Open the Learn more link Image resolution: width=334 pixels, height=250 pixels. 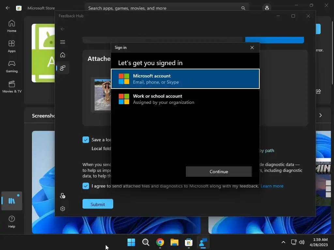point(272,186)
